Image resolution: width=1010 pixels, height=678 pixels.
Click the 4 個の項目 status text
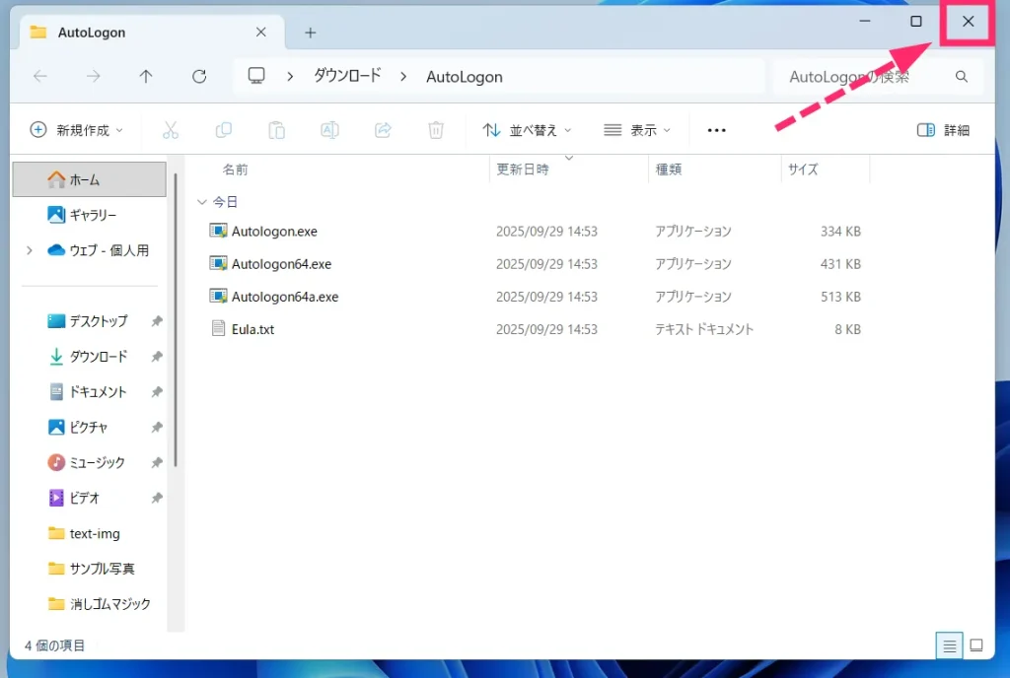pyautogui.click(x=55, y=645)
